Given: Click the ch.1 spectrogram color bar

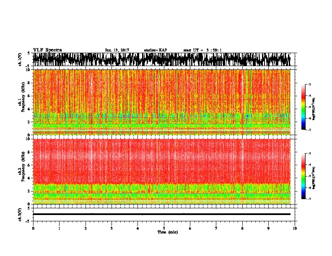Looking at the screenshot, I should tap(303, 107).
